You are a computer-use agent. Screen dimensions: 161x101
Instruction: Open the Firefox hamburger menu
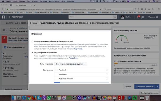159,9
